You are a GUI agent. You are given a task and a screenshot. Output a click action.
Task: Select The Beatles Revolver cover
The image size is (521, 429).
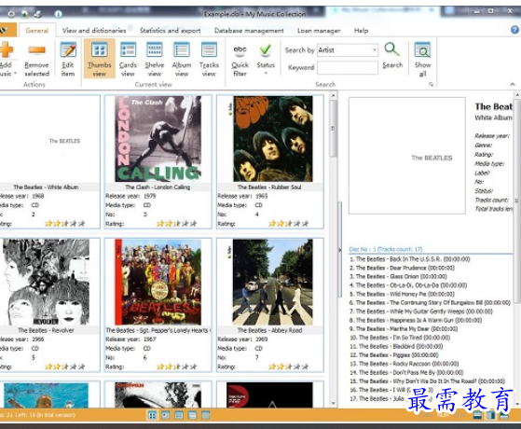[x=47, y=282]
